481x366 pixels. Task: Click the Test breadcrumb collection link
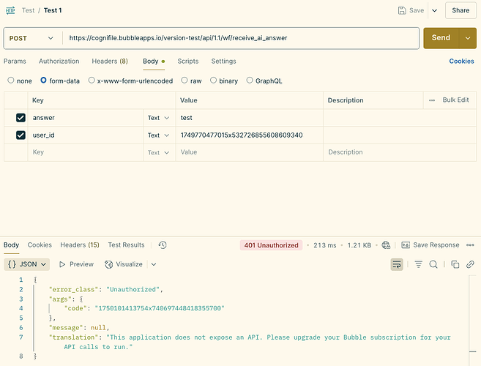(29, 10)
